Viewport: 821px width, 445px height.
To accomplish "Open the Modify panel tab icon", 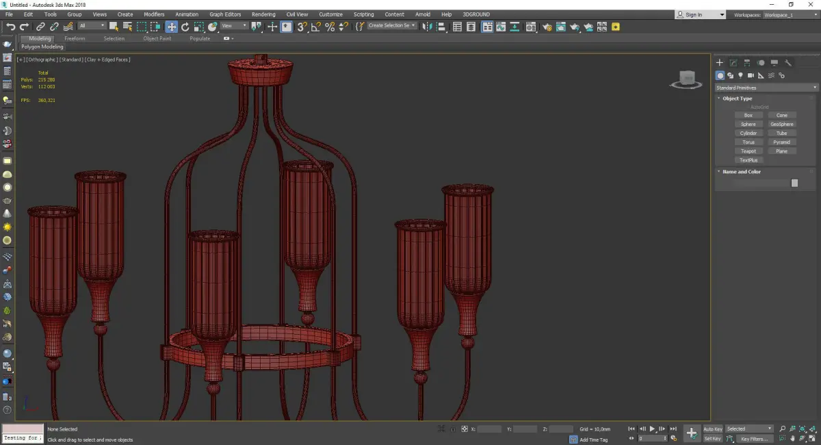I will (x=733, y=62).
